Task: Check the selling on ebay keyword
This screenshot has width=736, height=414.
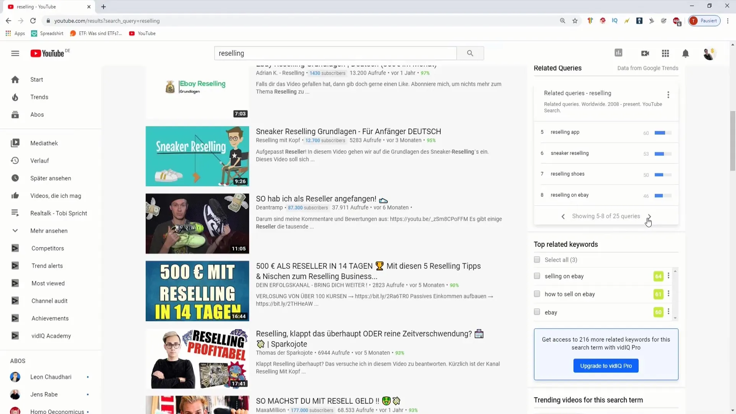Action: pos(537,276)
